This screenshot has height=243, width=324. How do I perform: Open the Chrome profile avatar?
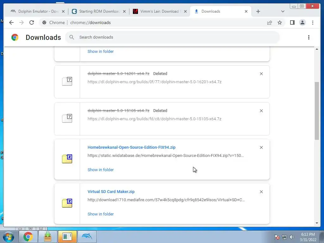(302, 22)
